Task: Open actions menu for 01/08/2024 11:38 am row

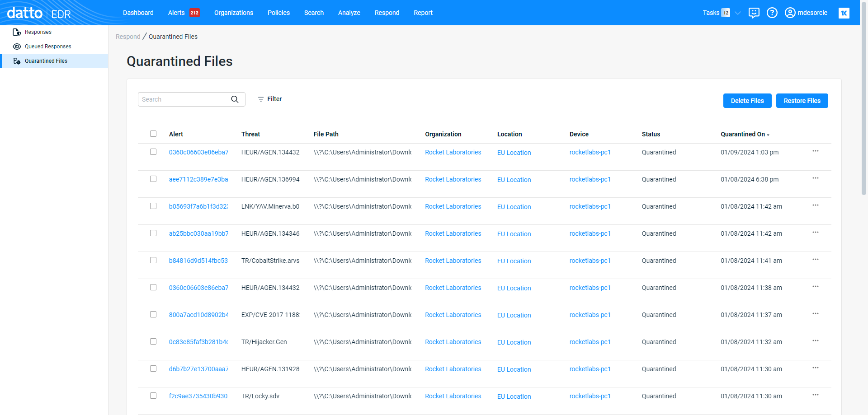Action: point(815,287)
